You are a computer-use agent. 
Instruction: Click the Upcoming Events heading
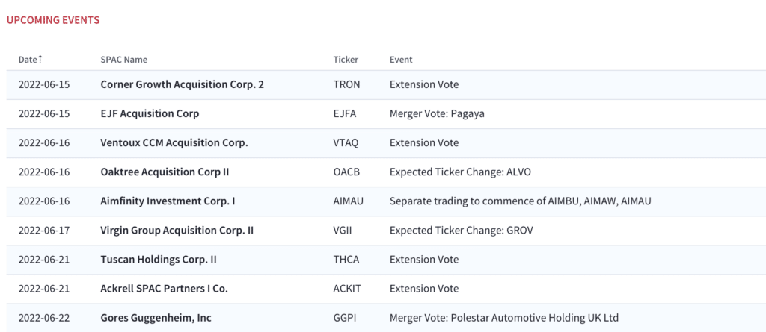[x=53, y=20]
